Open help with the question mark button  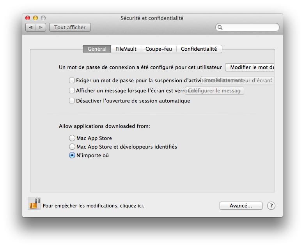pos(271,205)
